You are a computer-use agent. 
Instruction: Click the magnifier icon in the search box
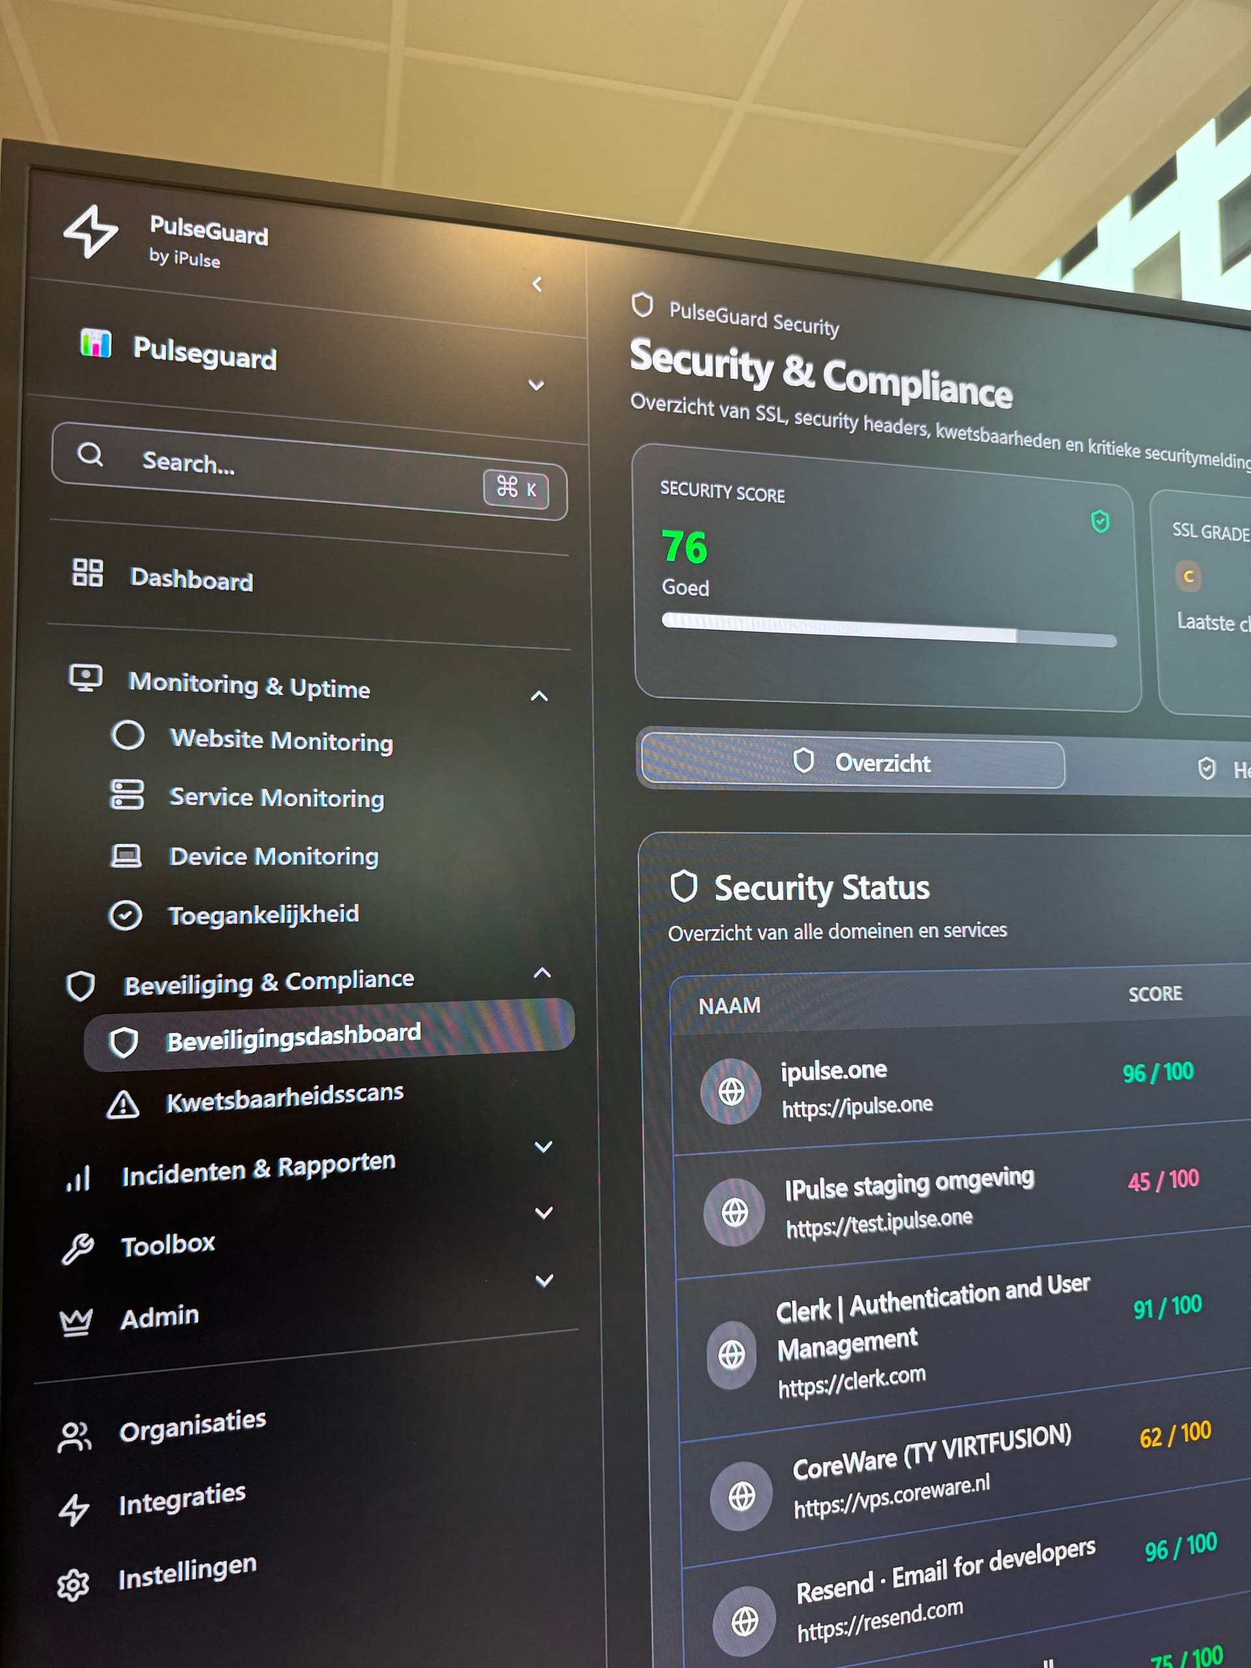point(90,454)
